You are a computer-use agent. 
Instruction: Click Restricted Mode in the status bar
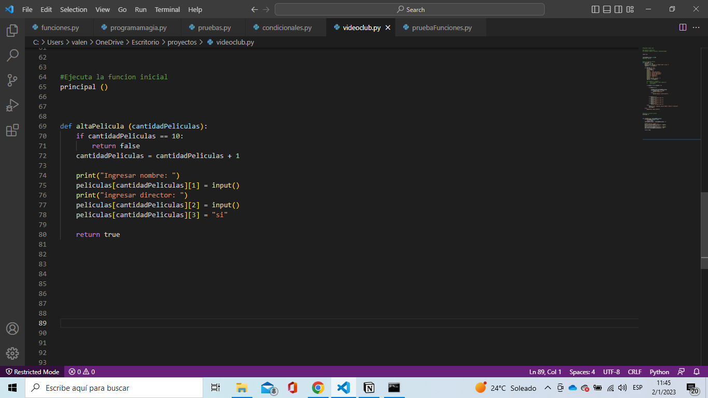click(32, 372)
